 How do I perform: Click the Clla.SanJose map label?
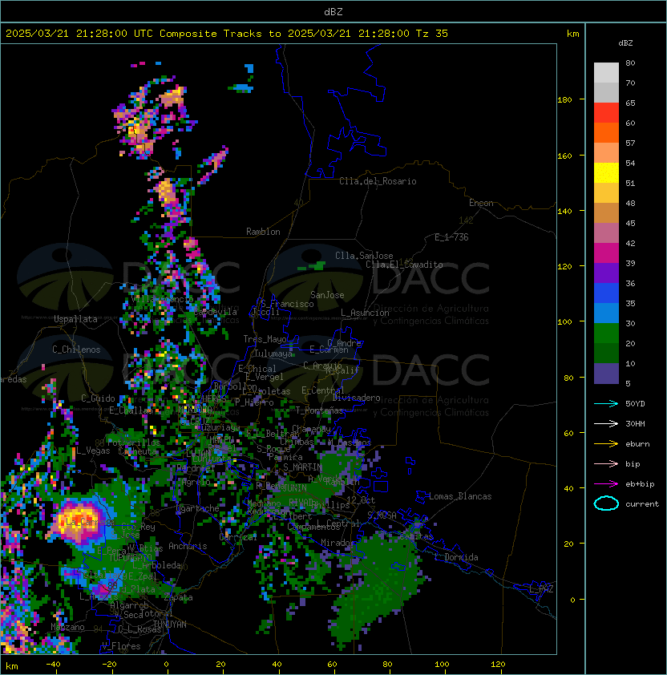[x=364, y=256]
